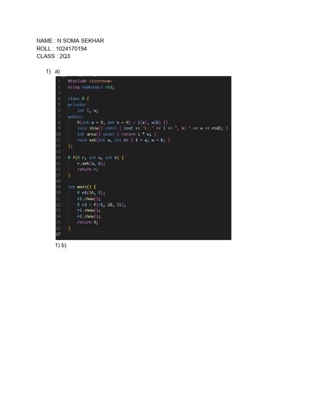
Task: Click the 'return r;' code line
Action: pyautogui.click(x=87, y=169)
